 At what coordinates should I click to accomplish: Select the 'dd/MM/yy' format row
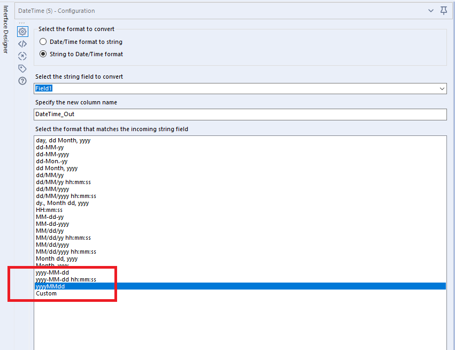pos(240,175)
